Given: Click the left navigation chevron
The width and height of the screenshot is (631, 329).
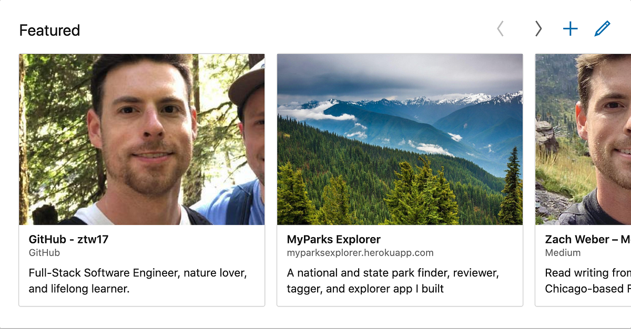Looking at the screenshot, I should pos(500,29).
